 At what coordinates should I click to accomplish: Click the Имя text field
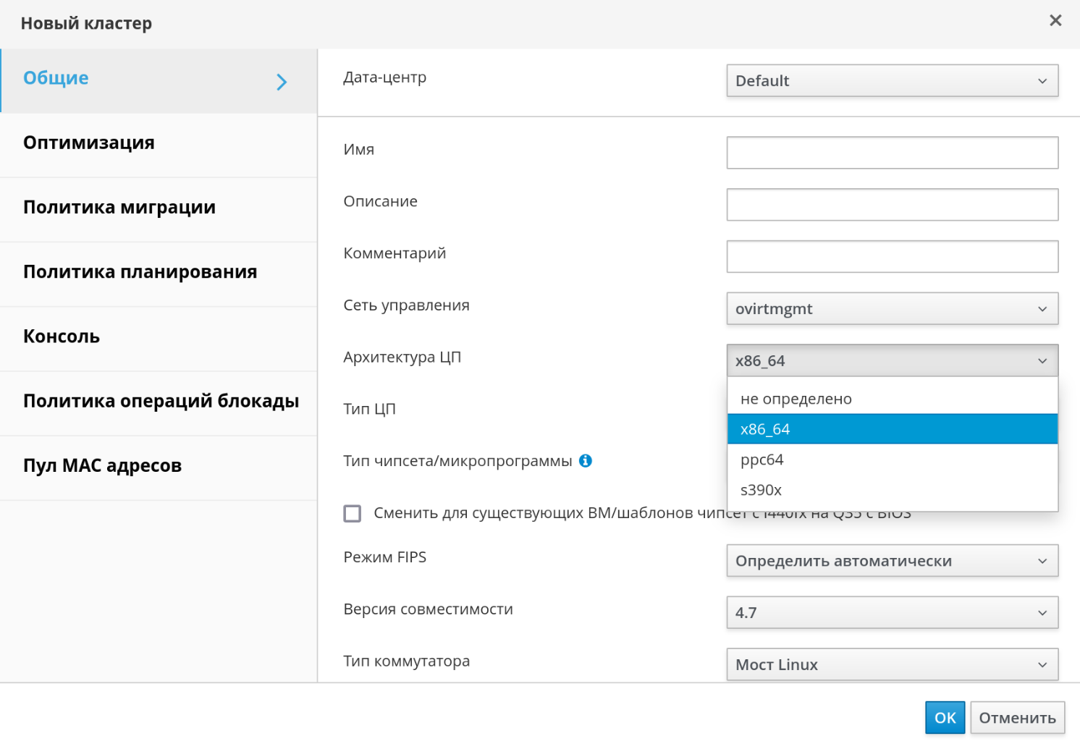coord(892,153)
